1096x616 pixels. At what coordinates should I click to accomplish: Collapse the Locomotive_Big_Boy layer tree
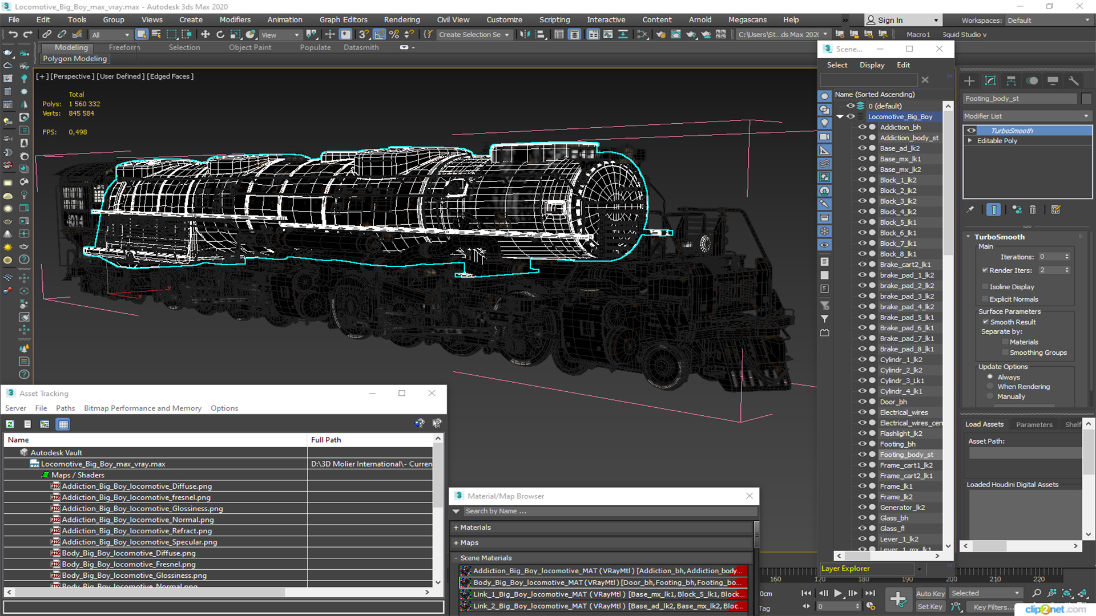pos(840,116)
